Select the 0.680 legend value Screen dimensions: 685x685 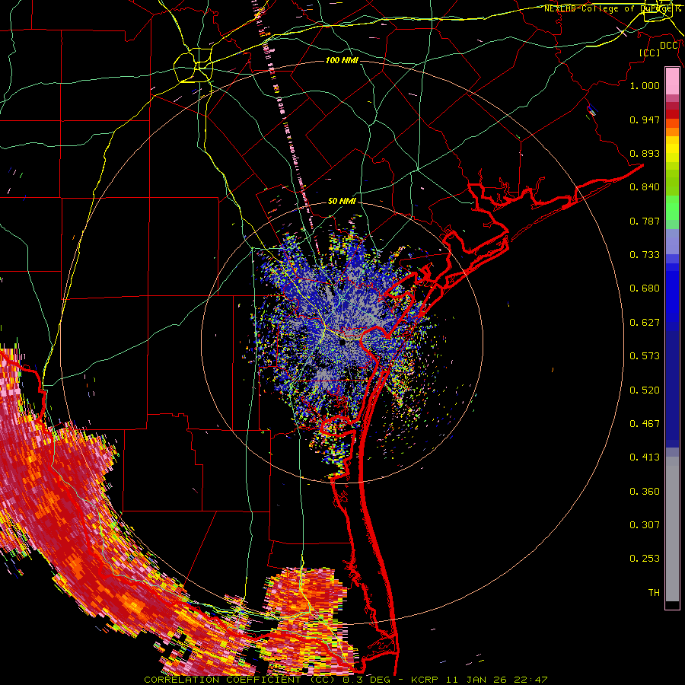[x=645, y=288]
